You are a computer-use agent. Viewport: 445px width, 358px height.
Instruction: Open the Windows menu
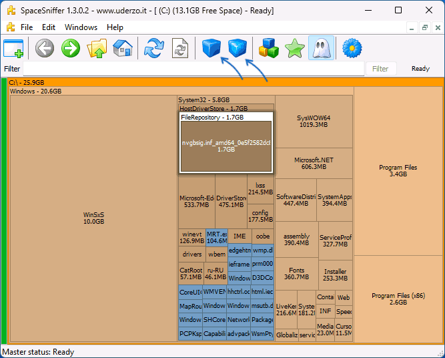(81, 27)
